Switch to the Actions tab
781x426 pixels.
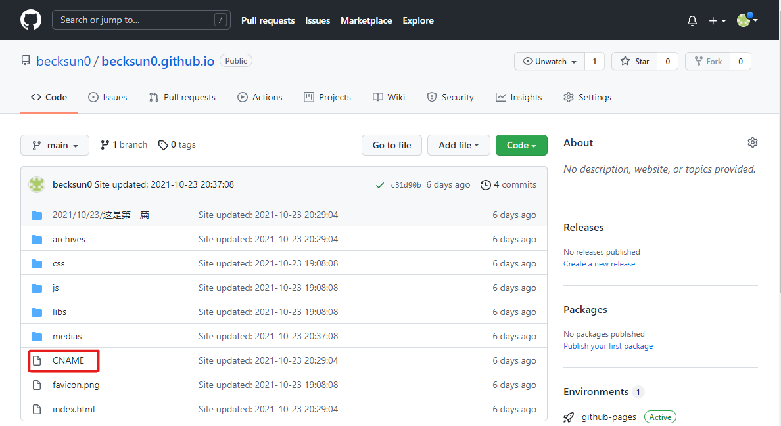pyautogui.click(x=260, y=97)
